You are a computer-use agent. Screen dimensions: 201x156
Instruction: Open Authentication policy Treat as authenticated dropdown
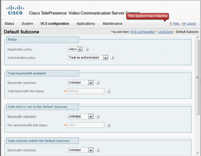pyautogui.click(x=88, y=58)
